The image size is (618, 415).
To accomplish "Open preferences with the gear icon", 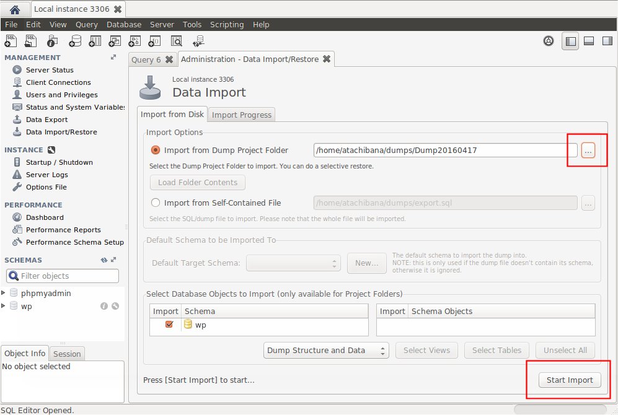I will [548, 41].
